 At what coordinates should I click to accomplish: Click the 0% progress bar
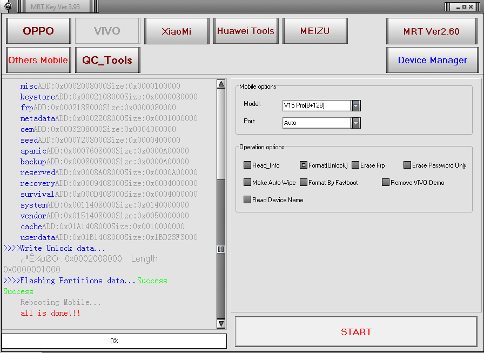click(114, 341)
